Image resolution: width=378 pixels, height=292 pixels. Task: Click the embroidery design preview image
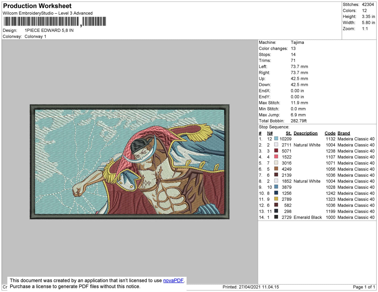point(129,162)
